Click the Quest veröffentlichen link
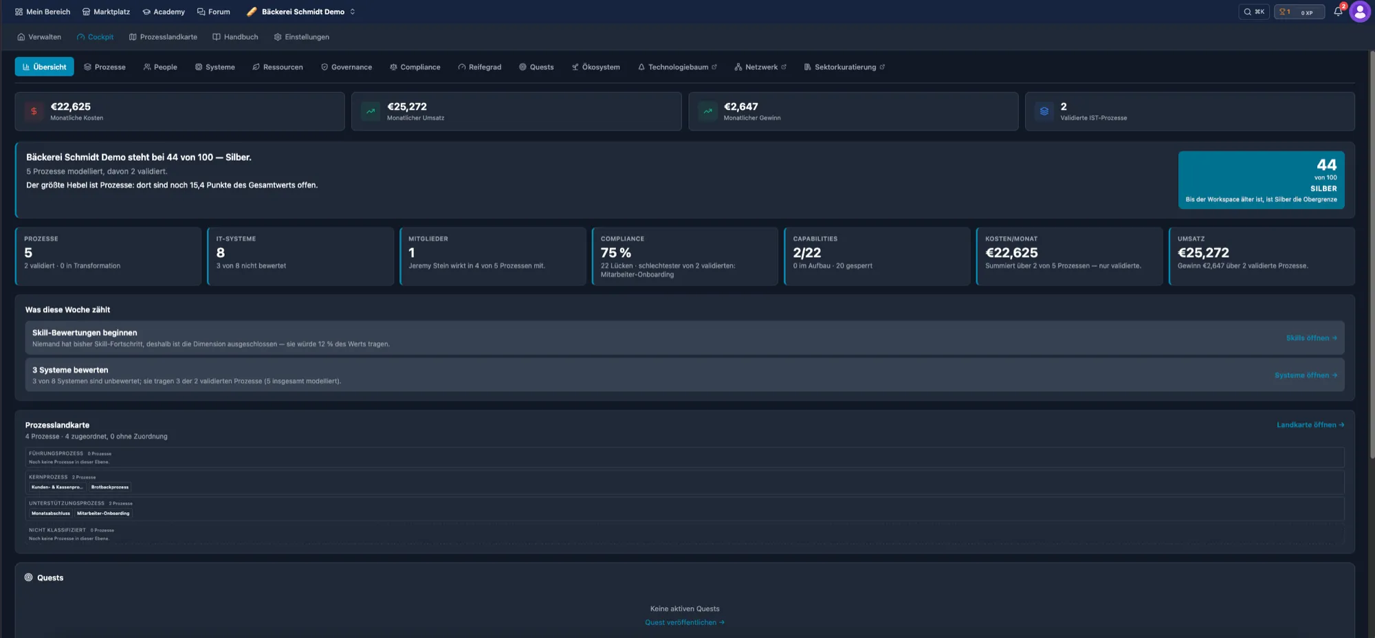The image size is (1375, 638). [x=685, y=623]
